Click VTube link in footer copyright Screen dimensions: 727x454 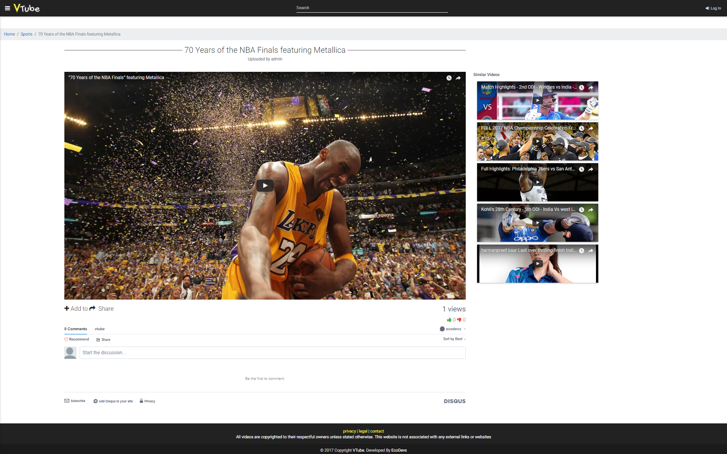click(358, 450)
